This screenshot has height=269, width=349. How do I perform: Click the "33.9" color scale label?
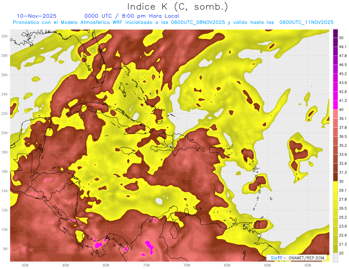point(343,154)
